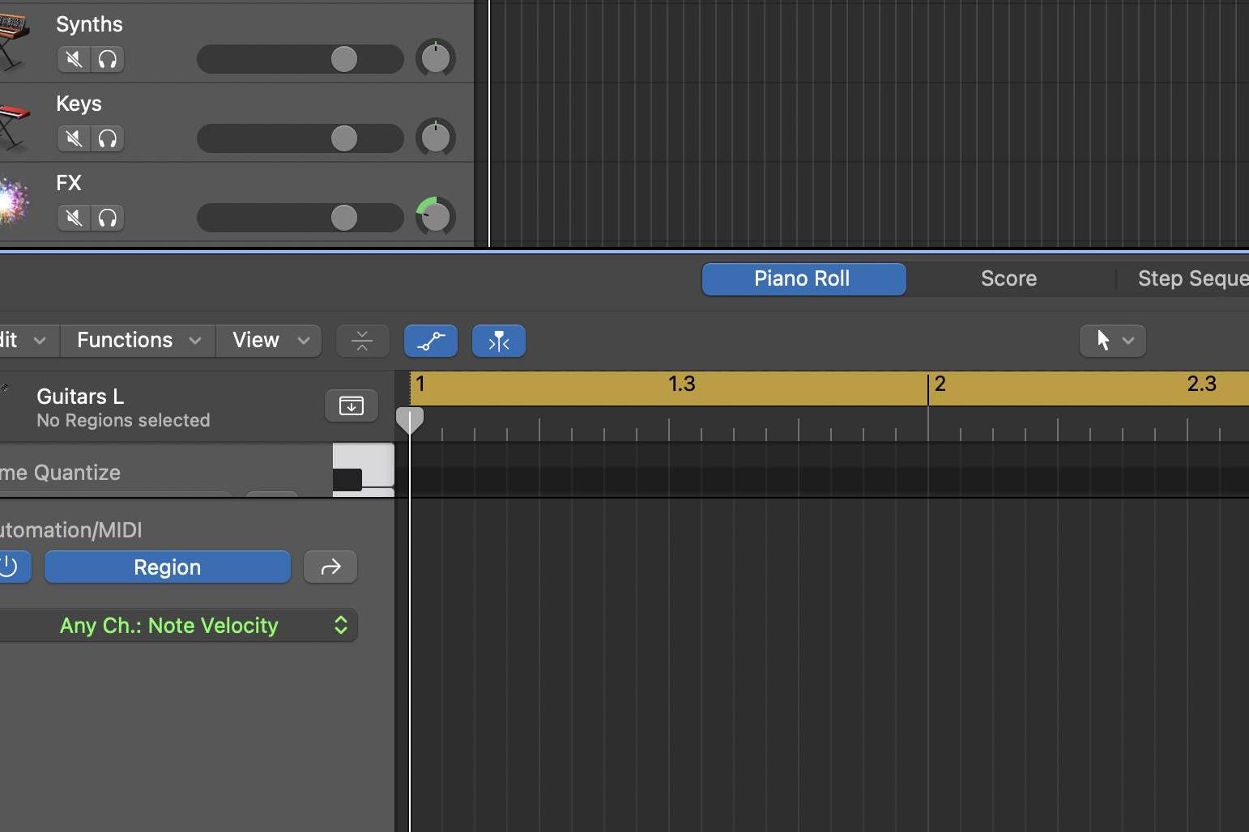Click position 2.3 on the ruler
1249x832 pixels.
click(x=1201, y=384)
